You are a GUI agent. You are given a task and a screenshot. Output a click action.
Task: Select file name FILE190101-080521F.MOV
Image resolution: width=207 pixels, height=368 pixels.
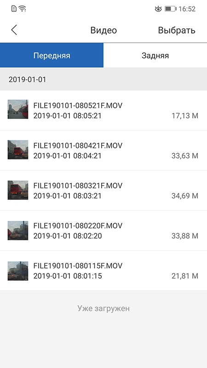78,105
